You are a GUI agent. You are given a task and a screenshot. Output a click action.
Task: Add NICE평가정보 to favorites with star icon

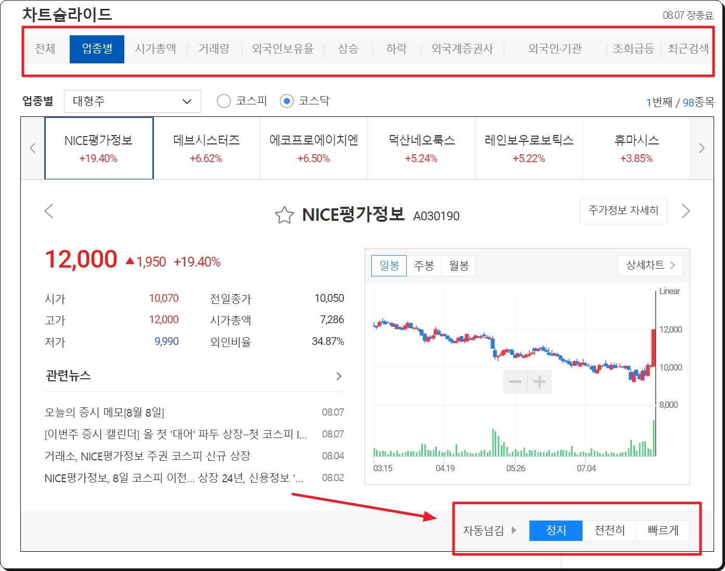(x=284, y=215)
